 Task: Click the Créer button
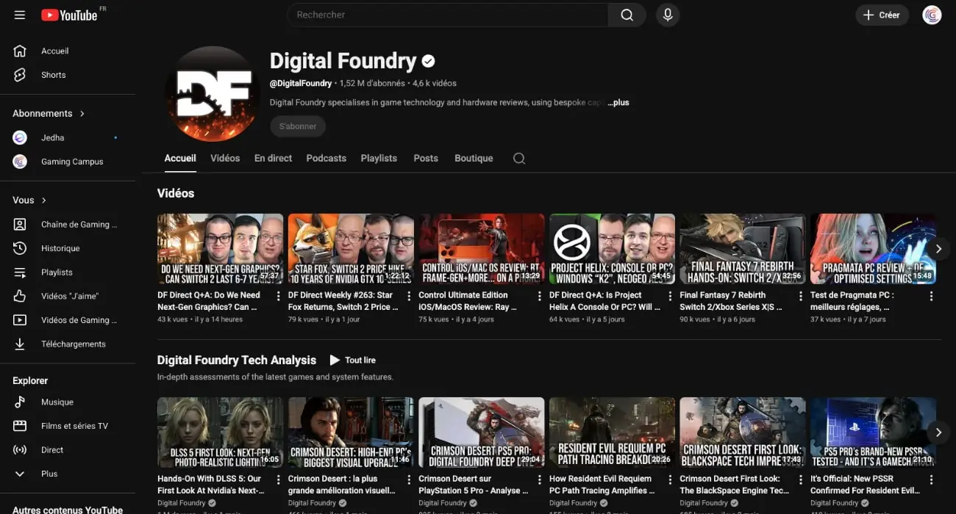[x=882, y=15]
